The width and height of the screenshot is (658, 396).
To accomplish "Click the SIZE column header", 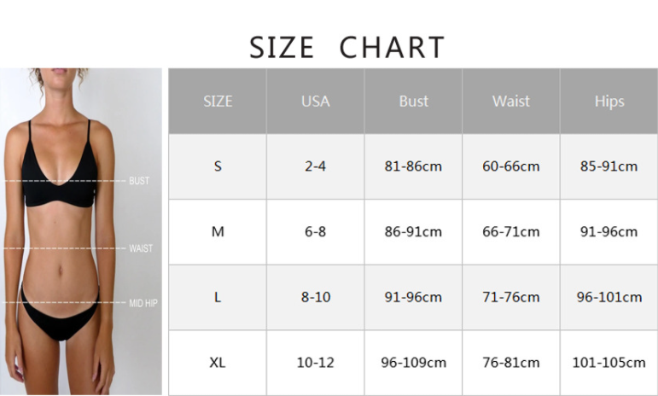I will 218,102.
